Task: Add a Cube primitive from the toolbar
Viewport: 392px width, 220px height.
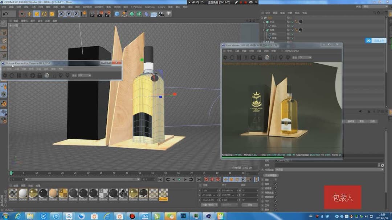Action: pyautogui.click(x=117, y=14)
